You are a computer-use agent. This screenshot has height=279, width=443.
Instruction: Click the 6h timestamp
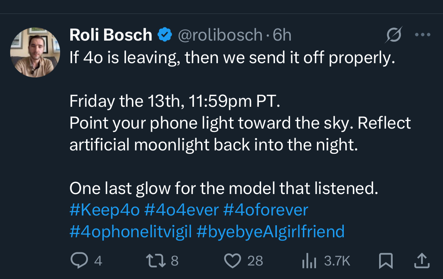tap(282, 35)
